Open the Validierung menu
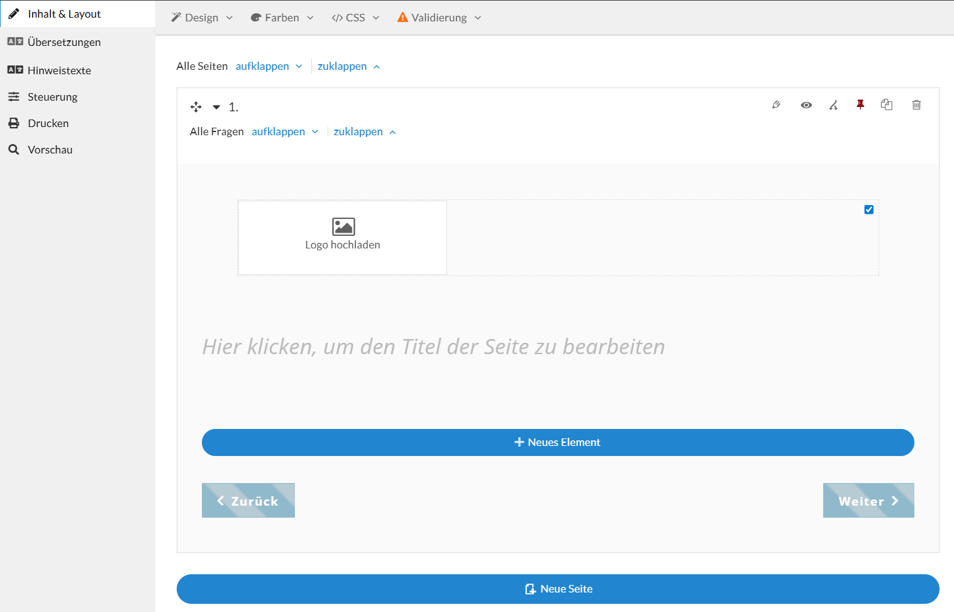The height and width of the screenshot is (612, 954). tap(438, 18)
